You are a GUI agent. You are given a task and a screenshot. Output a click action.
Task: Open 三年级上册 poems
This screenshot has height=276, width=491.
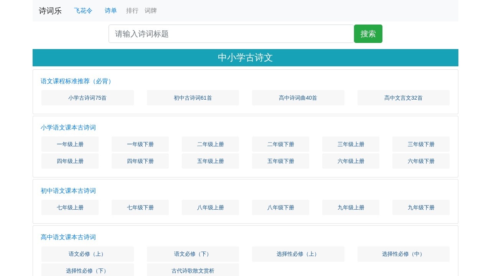click(x=351, y=144)
